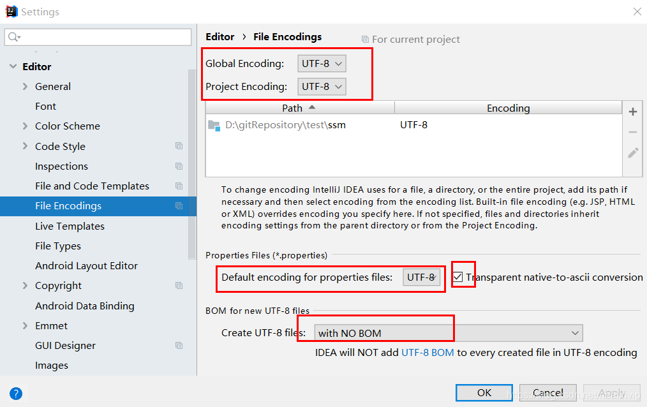This screenshot has width=647, height=407.
Task: Expand the General tree node
Action: coord(25,86)
